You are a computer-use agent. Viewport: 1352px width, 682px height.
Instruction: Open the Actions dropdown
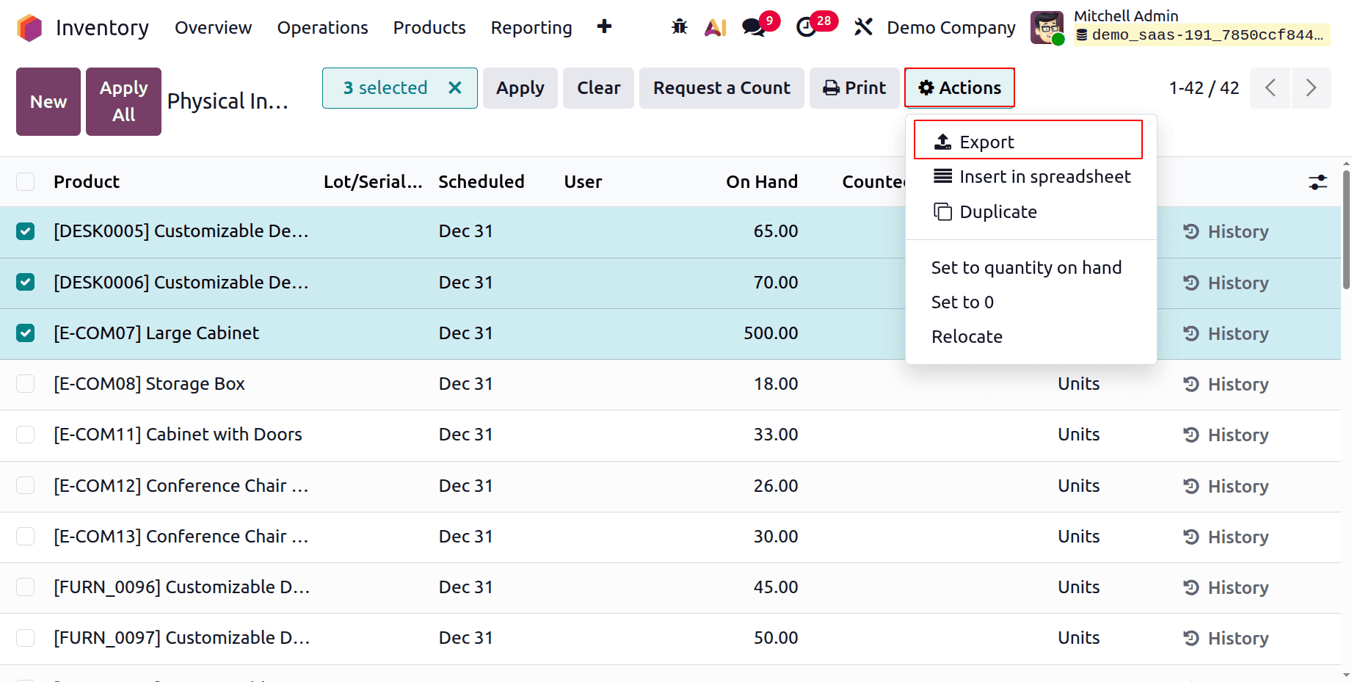coord(959,87)
